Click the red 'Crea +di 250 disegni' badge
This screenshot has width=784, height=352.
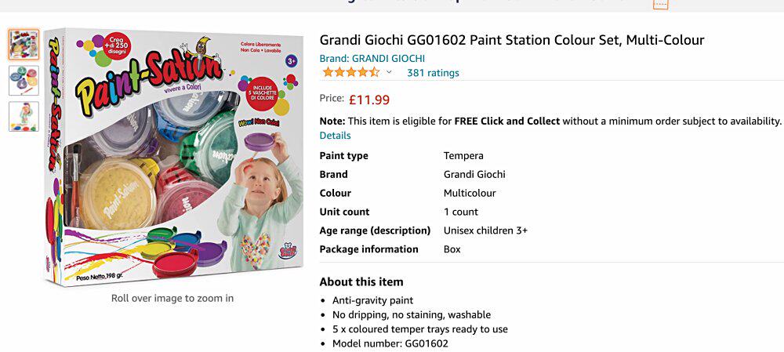pos(117,45)
